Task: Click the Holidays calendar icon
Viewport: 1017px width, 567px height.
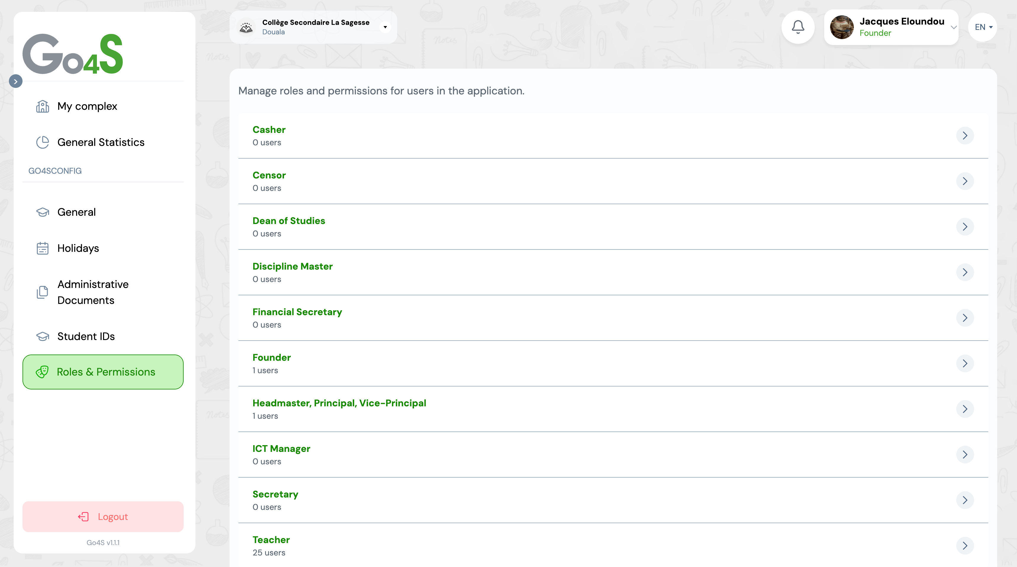Action: click(x=43, y=248)
